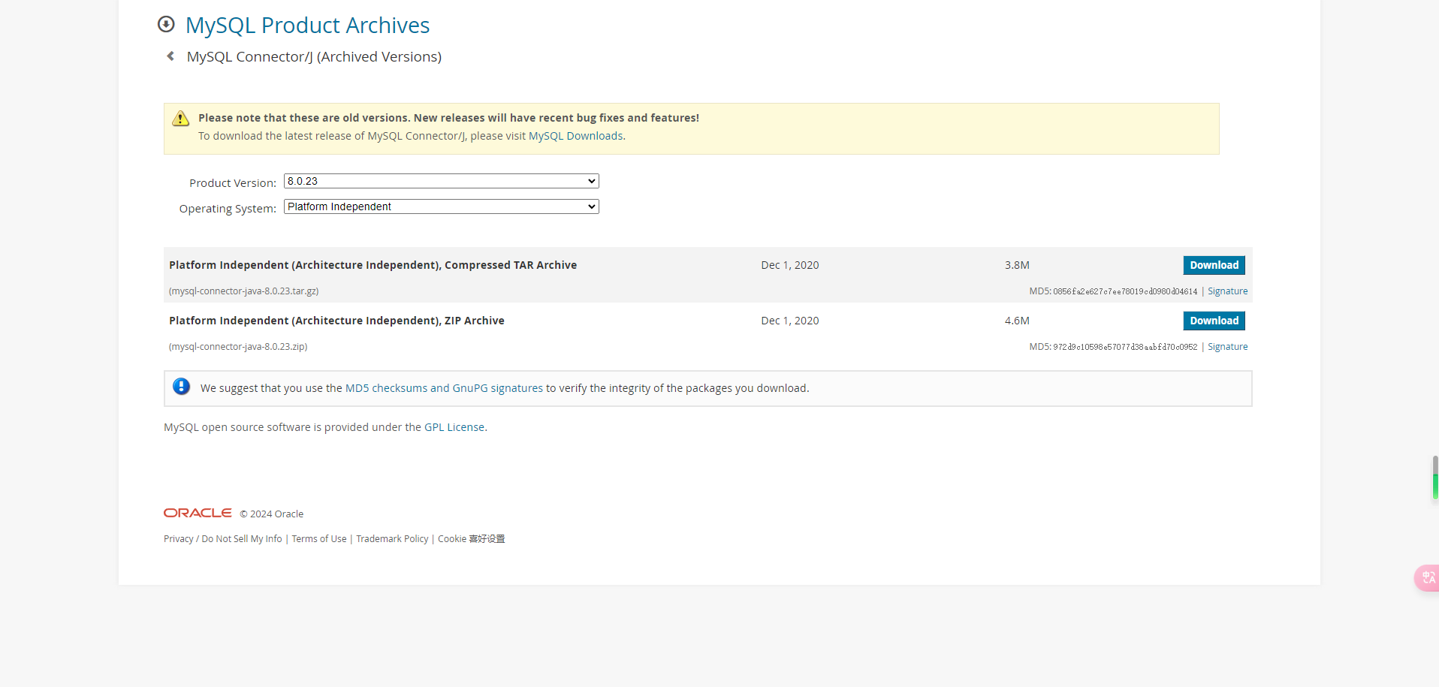
Task: Open MD5 checksums and GnuPG signatures link
Action: (x=444, y=388)
